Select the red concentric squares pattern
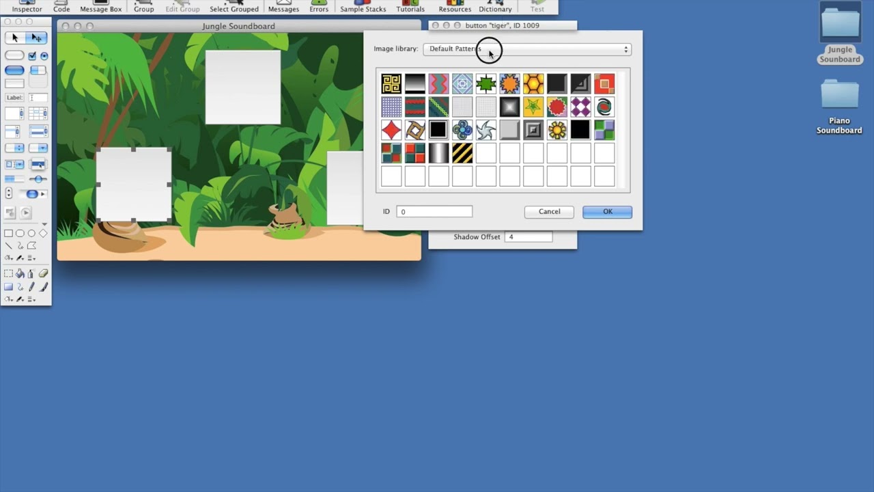The image size is (874, 492). [604, 83]
